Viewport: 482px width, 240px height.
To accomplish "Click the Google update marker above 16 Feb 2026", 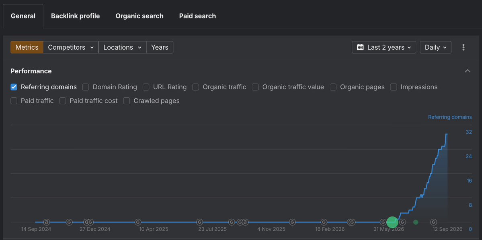I will [x=324, y=222].
